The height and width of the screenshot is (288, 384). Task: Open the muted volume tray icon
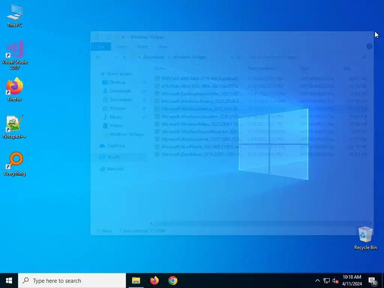point(336,280)
